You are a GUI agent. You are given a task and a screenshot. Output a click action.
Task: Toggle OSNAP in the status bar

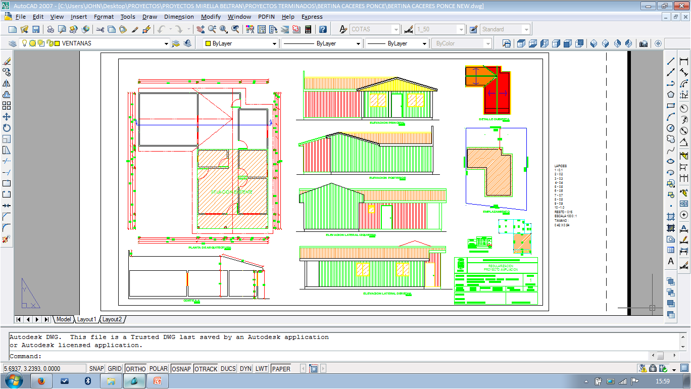pyautogui.click(x=181, y=369)
